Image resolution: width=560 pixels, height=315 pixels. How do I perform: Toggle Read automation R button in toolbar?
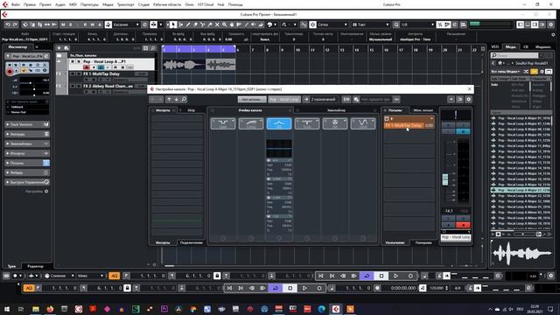(x=85, y=24)
